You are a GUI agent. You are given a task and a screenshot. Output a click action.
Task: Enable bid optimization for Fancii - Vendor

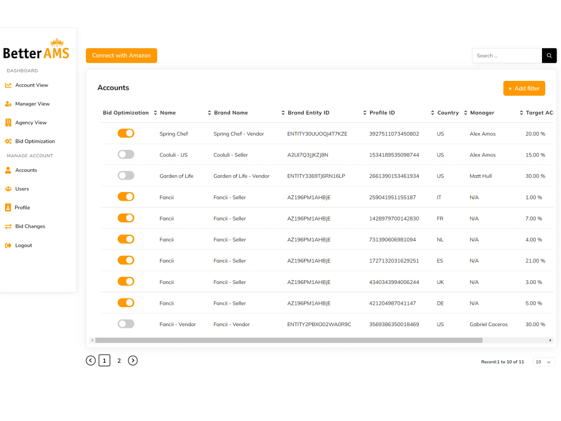click(126, 324)
